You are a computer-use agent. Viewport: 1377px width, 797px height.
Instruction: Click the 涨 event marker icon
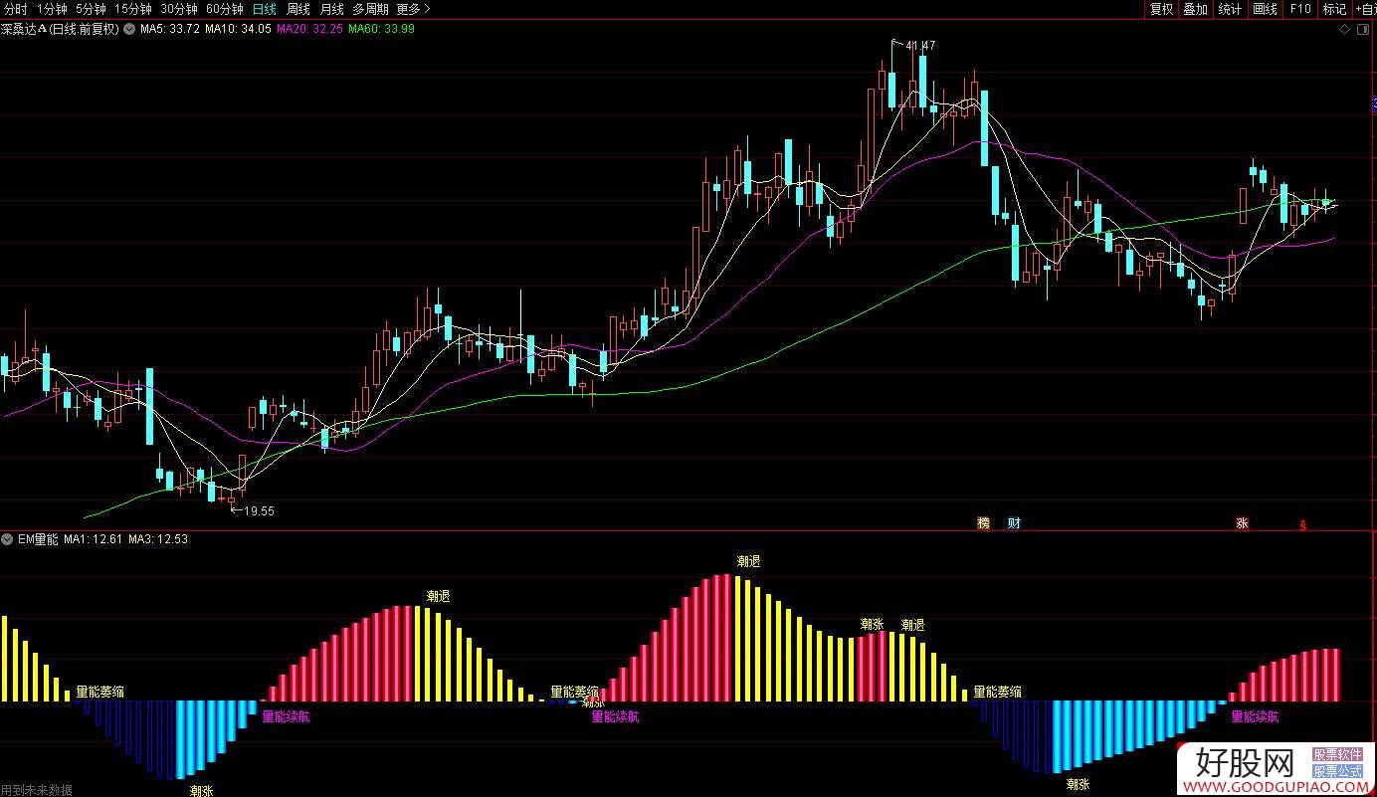(1242, 523)
